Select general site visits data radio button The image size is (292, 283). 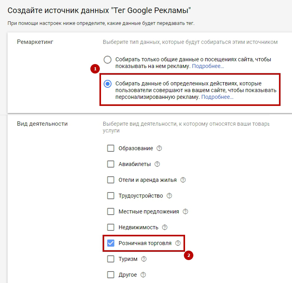[x=107, y=60]
